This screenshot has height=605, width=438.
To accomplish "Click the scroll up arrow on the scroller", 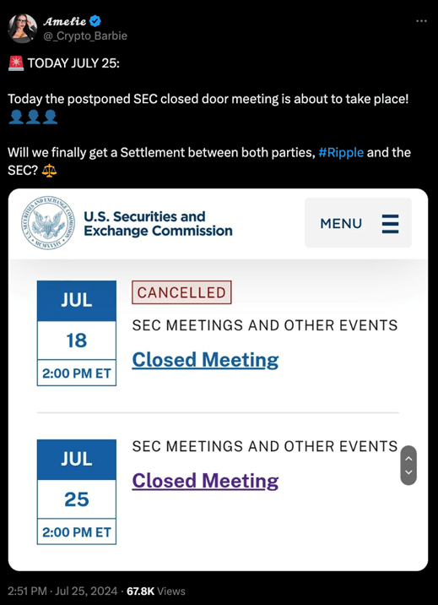I will coord(408,459).
